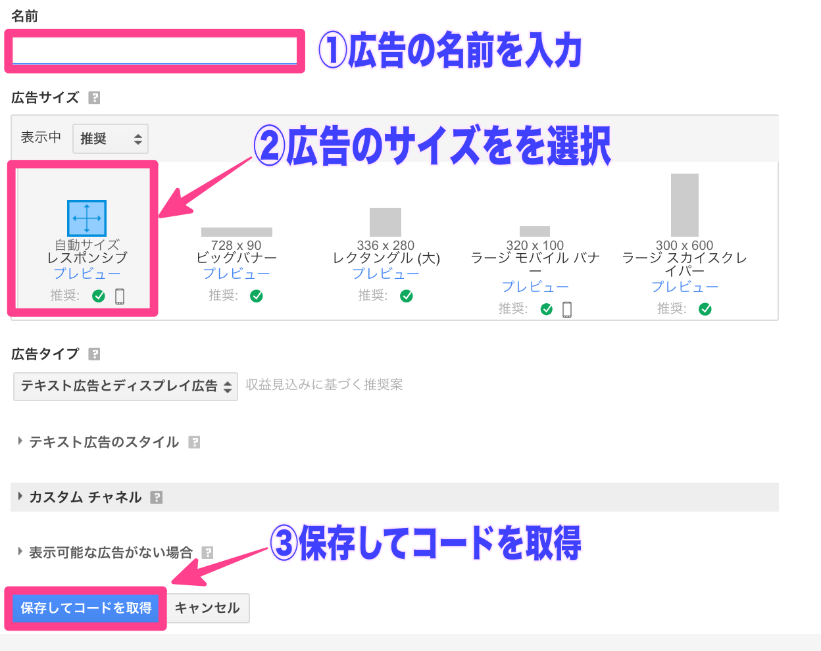The image size is (821, 651).
Task: Click the 保存してコードを取得 button
Action: click(86, 608)
